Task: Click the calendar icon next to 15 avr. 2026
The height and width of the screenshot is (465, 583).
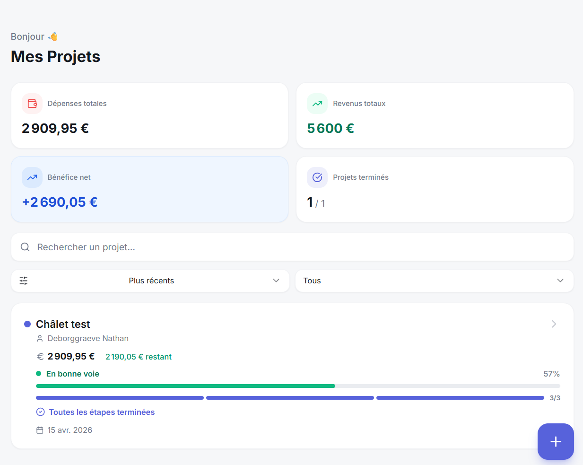Action: point(40,430)
